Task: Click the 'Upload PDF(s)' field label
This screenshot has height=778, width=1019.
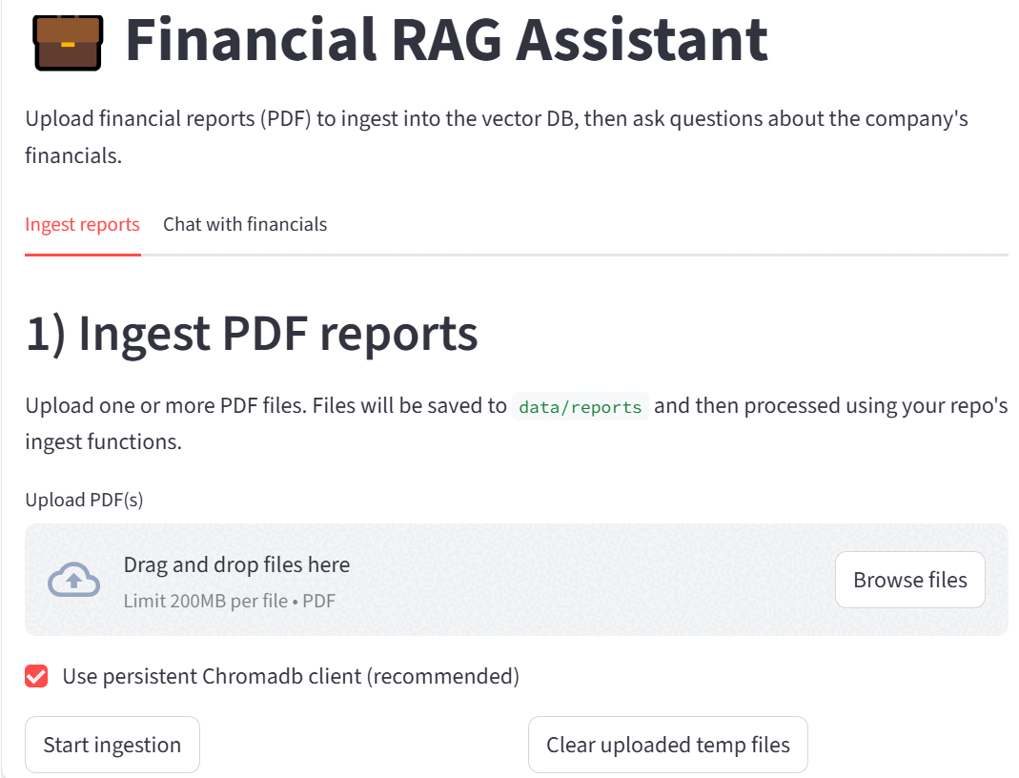Action: tap(84, 501)
